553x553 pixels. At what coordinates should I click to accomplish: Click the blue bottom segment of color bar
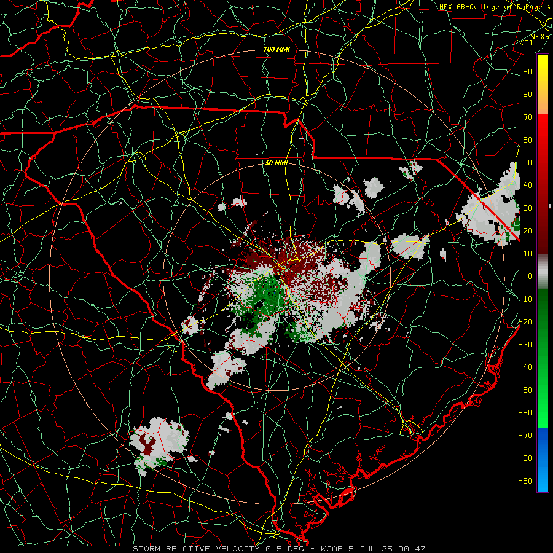coord(543,460)
